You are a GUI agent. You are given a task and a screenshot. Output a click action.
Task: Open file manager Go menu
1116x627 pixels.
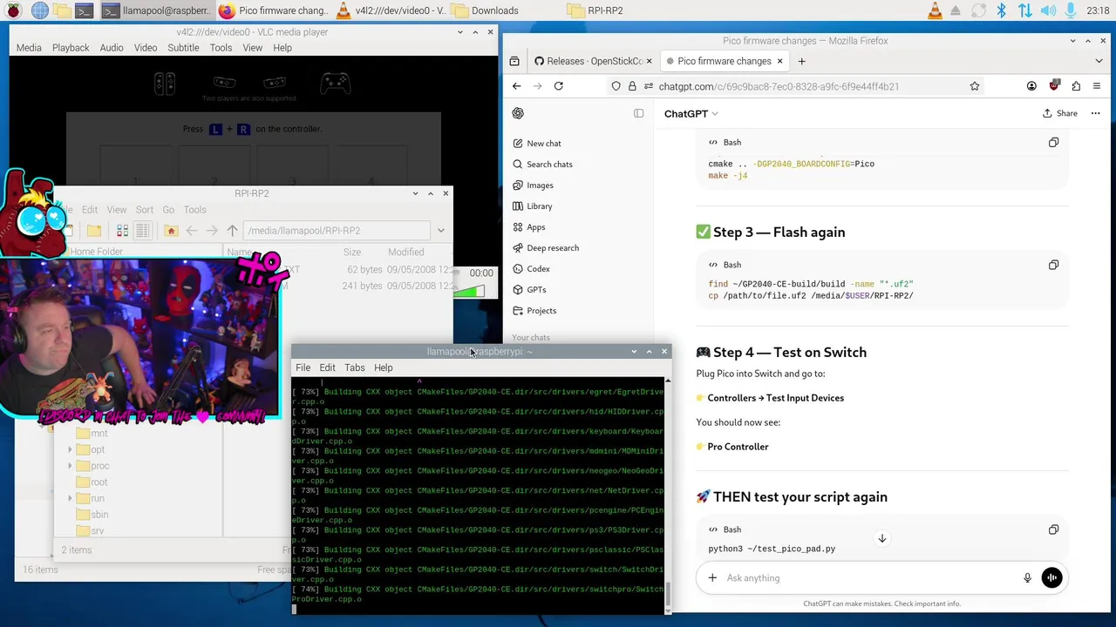pos(168,210)
